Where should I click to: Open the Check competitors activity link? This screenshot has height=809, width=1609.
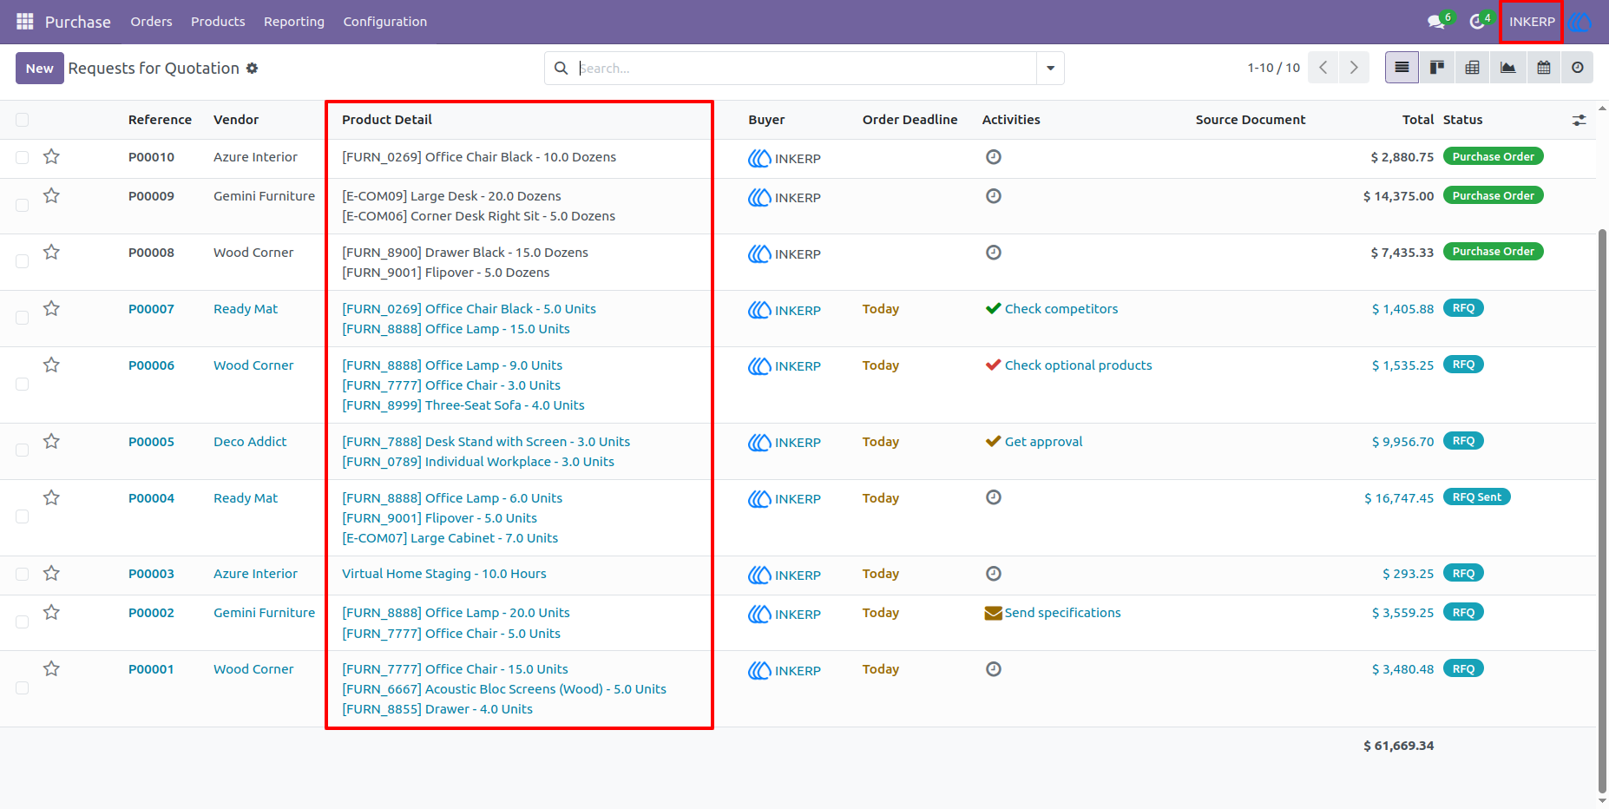coord(1061,309)
